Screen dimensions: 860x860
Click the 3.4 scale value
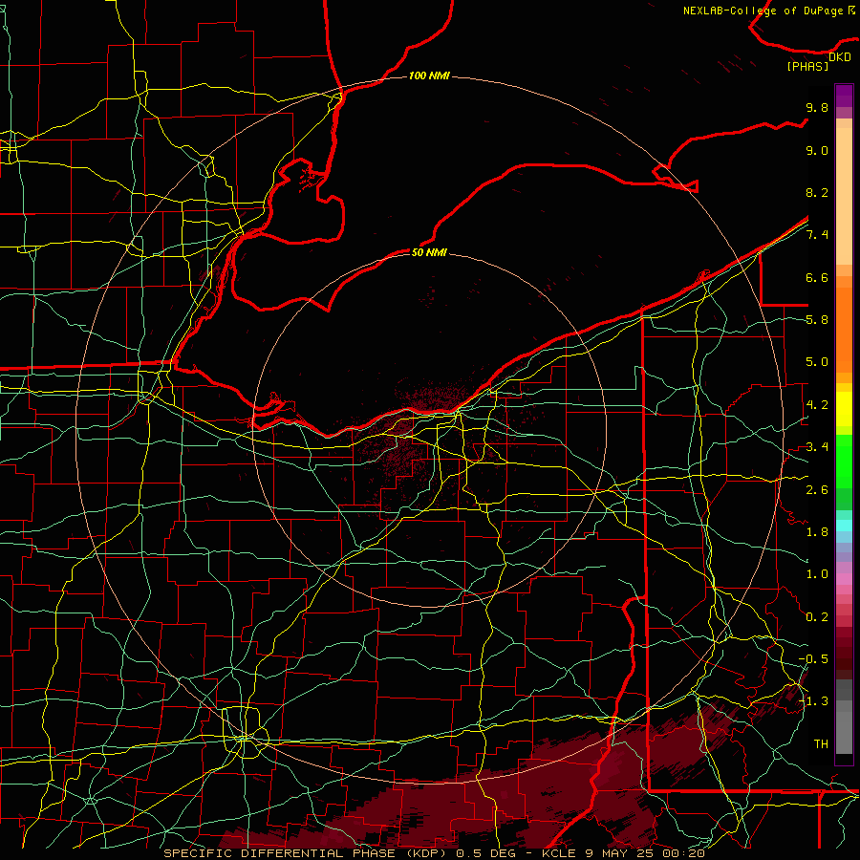point(817,447)
